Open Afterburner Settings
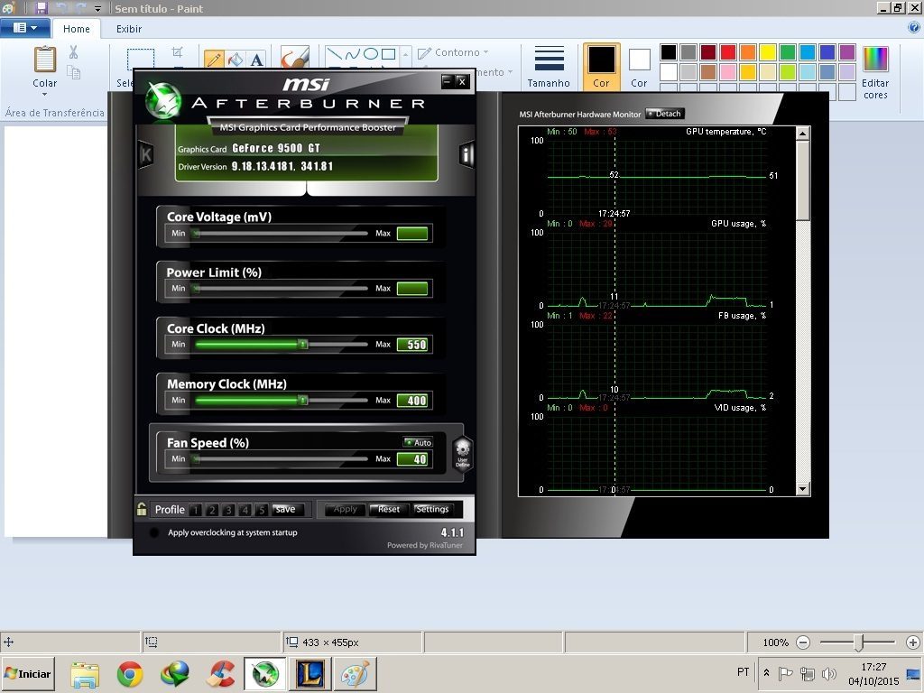Screen dimensions: 924x693 click(432, 509)
